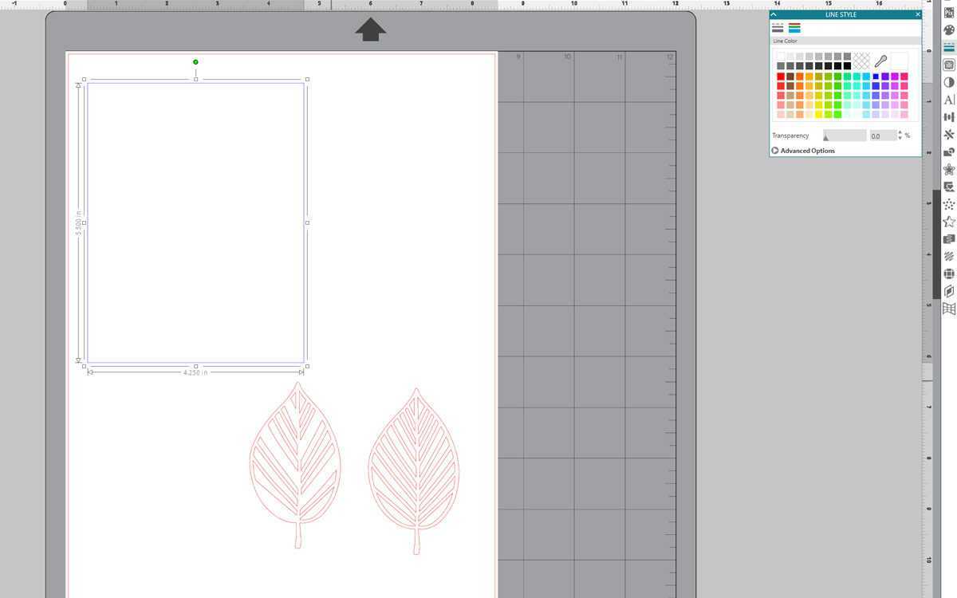Click the star-shaped sidebar icon
This screenshot has height=598, width=957.
point(949,222)
